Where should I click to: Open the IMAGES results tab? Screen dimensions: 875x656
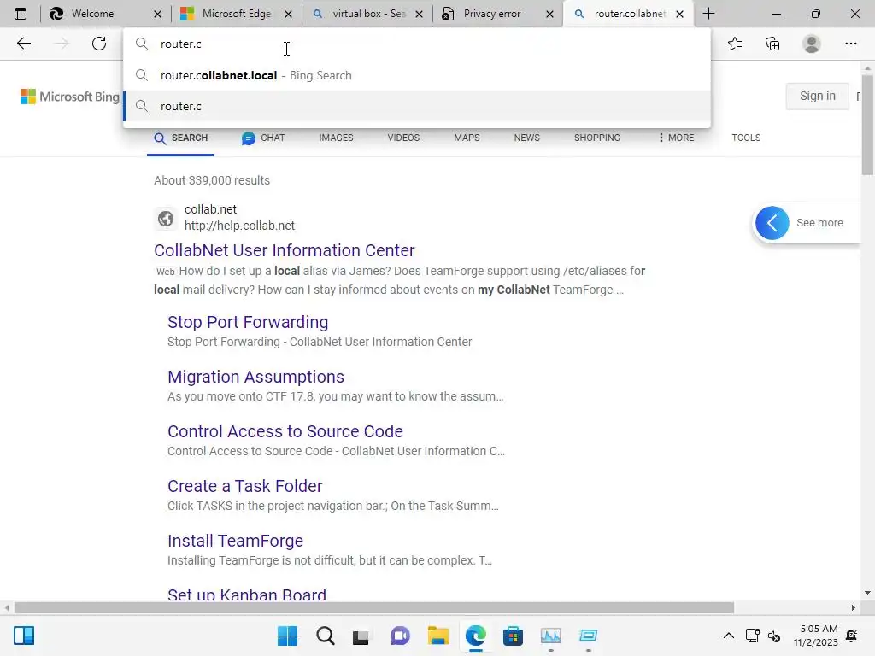[336, 138]
